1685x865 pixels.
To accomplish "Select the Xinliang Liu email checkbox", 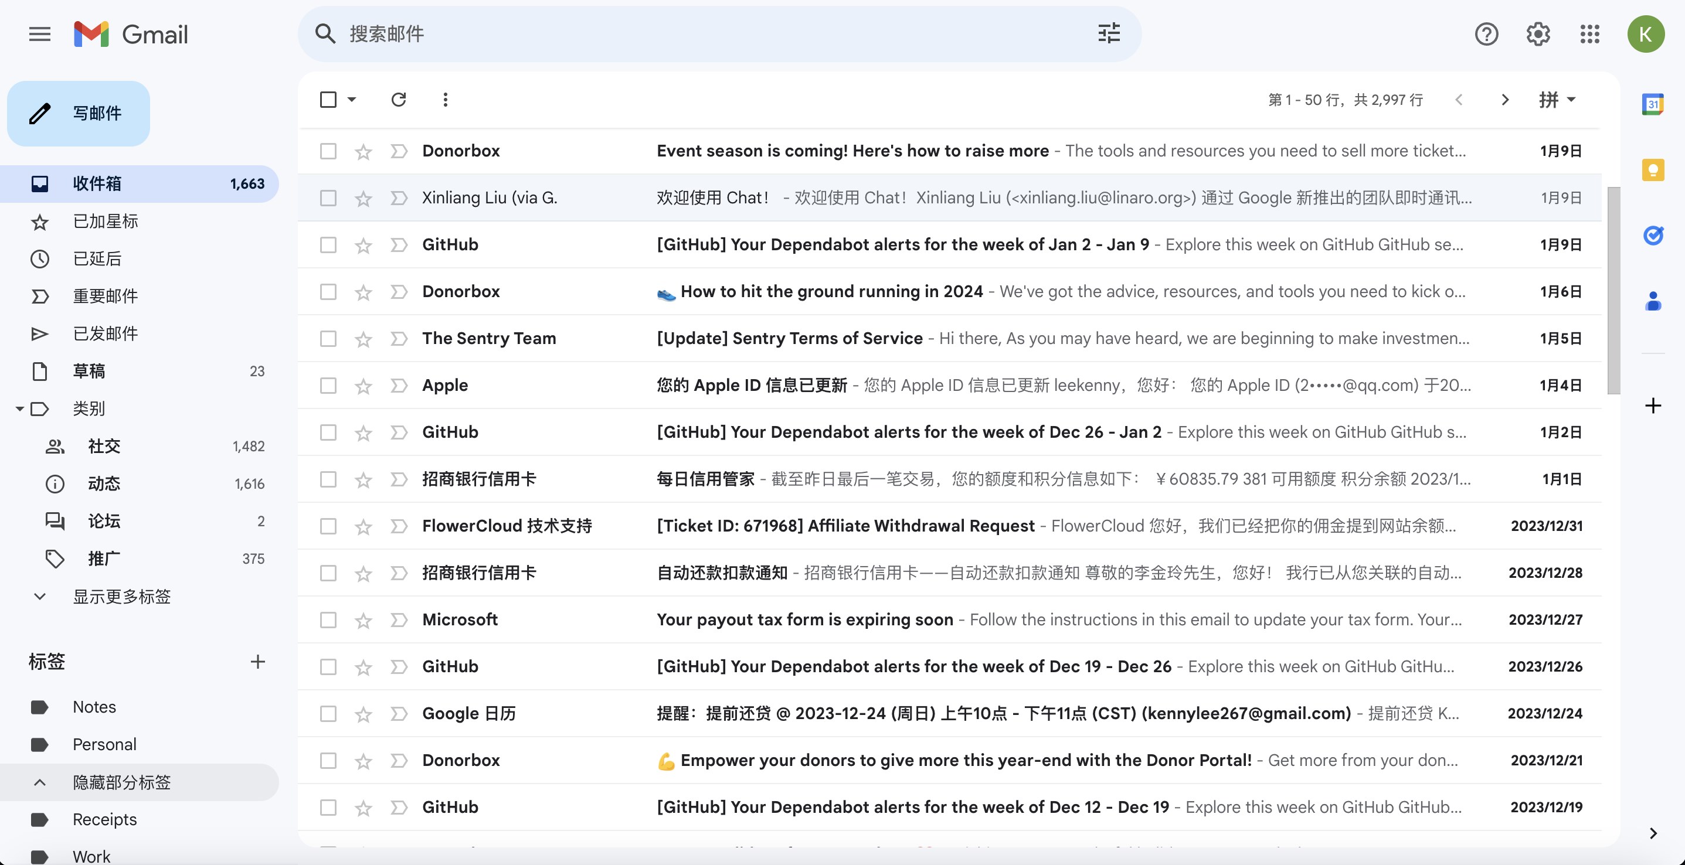I will (328, 198).
